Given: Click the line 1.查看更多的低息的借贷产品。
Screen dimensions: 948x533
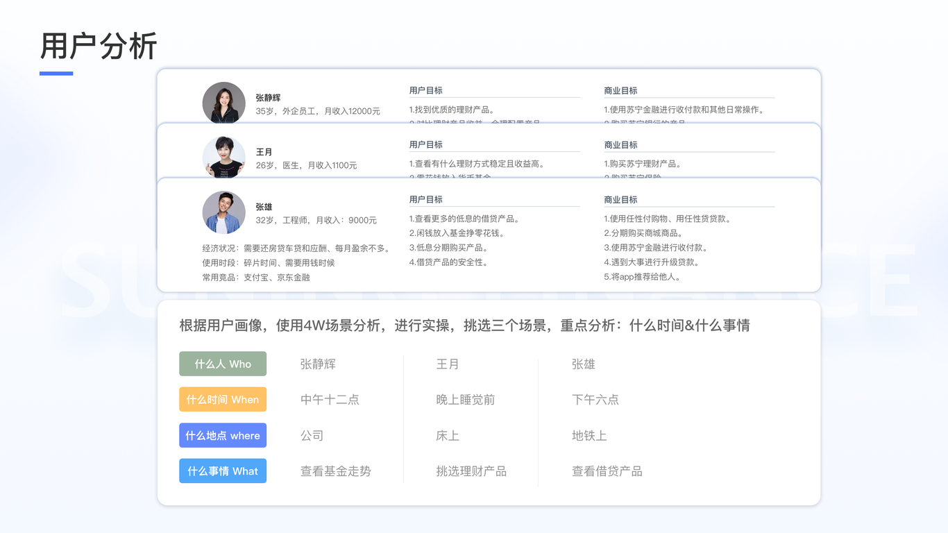Looking at the screenshot, I should coord(464,219).
